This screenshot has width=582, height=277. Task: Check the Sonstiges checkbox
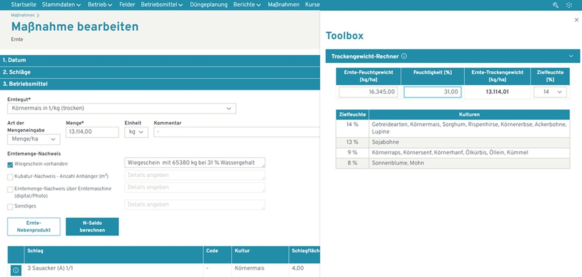pyautogui.click(x=10, y=207)
